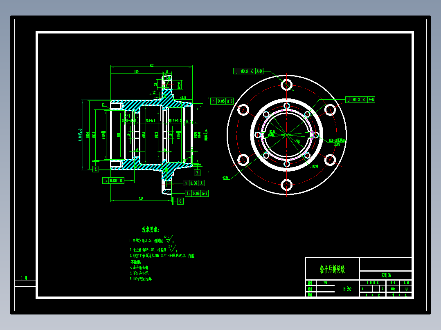
Task: Click the datum label box 'B'
Action: tap(197, 173)
